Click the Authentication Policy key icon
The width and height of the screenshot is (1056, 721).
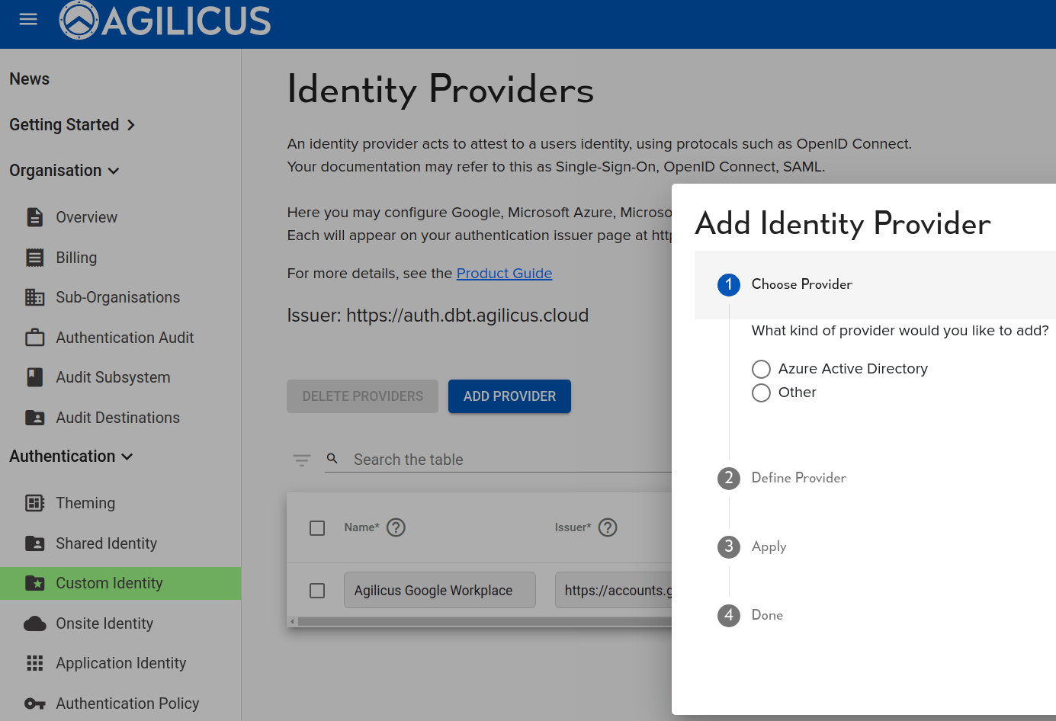[x=34, y=703]
